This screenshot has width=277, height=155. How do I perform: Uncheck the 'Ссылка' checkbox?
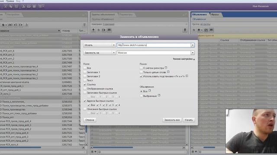coord(85,84)
